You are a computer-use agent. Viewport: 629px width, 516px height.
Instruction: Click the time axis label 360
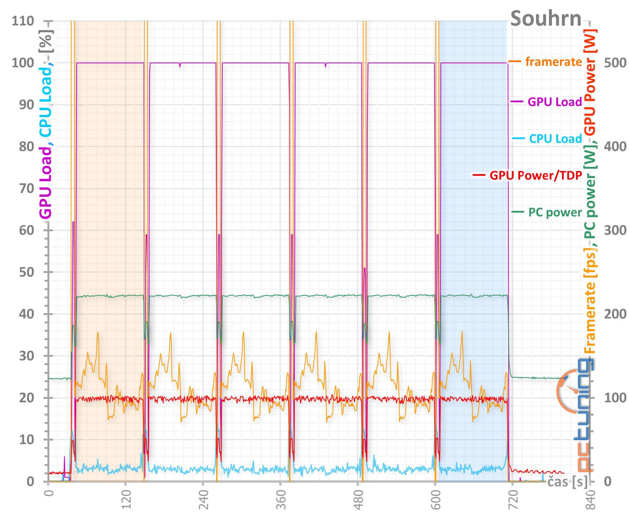coord(281,500)
